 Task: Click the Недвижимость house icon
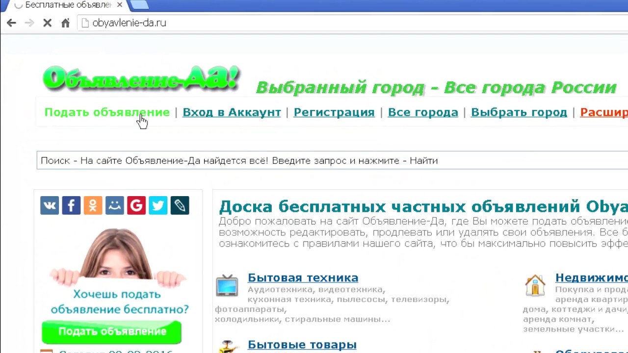535,285
